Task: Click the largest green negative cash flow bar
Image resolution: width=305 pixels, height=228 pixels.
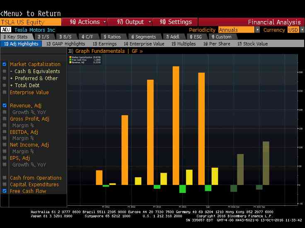Action: (182, 189)
